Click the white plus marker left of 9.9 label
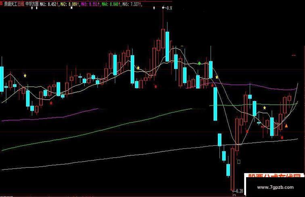 [x=154, y=8]
